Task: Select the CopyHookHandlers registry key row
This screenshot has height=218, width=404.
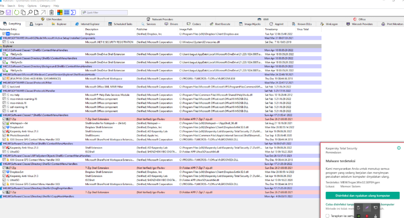Action: 161,196
